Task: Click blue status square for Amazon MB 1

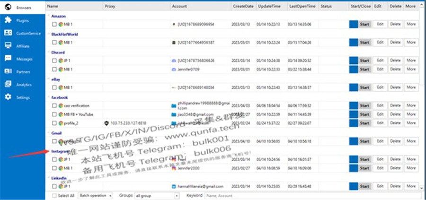Action: [x=354, y=24]
